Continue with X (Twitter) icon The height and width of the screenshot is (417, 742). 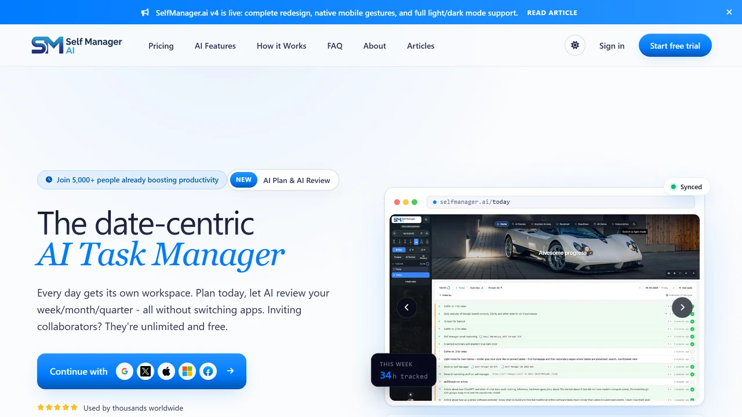point(146,371)
